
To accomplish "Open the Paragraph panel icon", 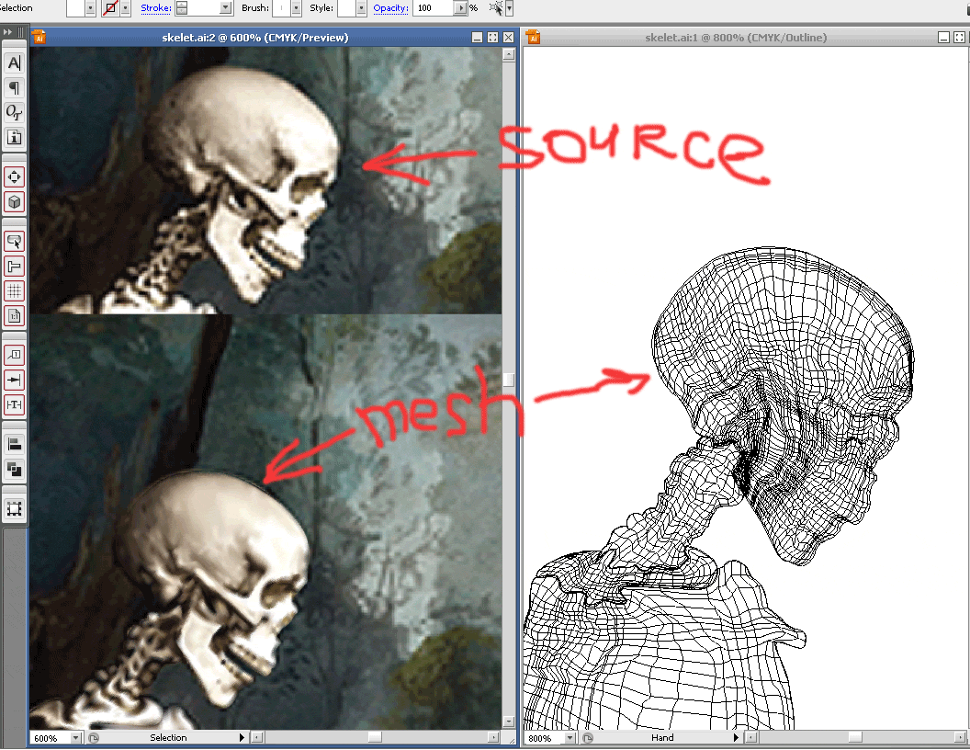I will pos(14,88).
